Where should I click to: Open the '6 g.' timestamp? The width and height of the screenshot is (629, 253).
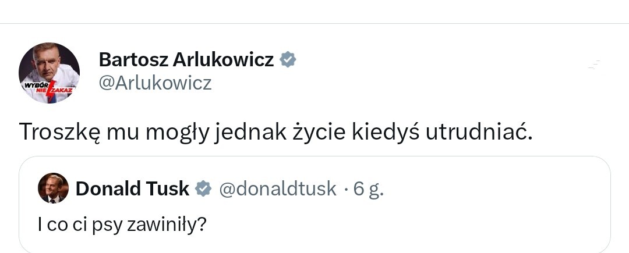click(369, 188)
